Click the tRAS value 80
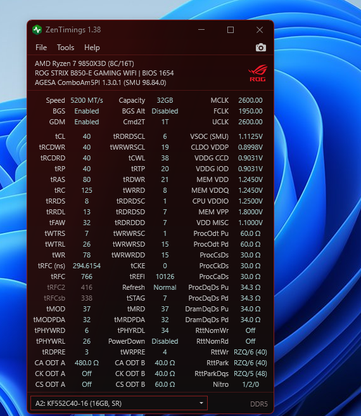 point(87,179)
